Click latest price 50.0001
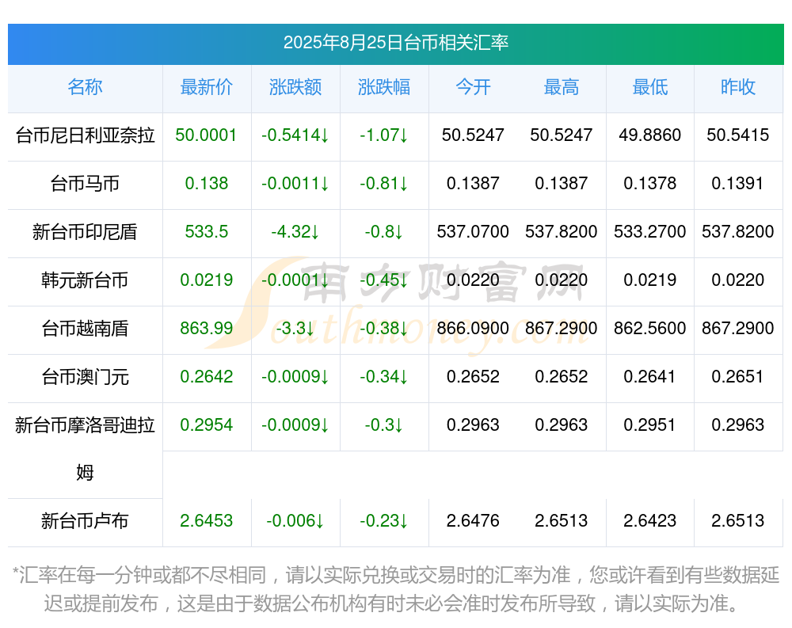This screenshot has width=792, height=628. point(206,135)
